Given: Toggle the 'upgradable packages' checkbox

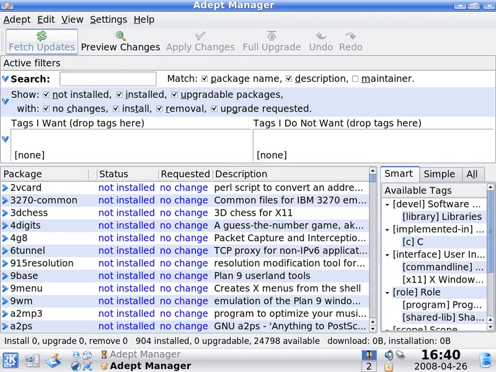Looking at the screenshot, I should [x=175, y=95].
